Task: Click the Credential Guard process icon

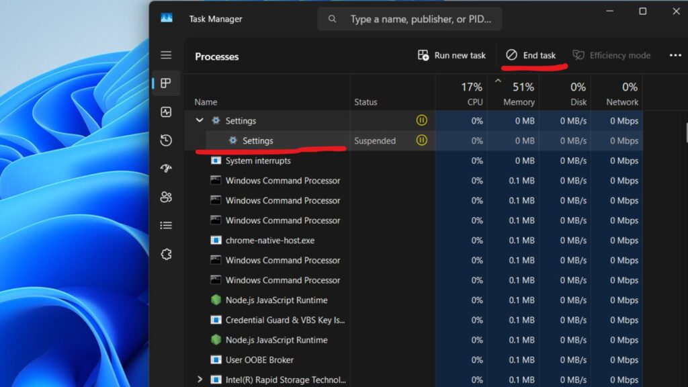Action: pos(216,320)
